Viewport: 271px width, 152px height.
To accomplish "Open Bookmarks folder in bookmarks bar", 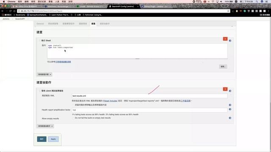I will [x=19, y=15].
